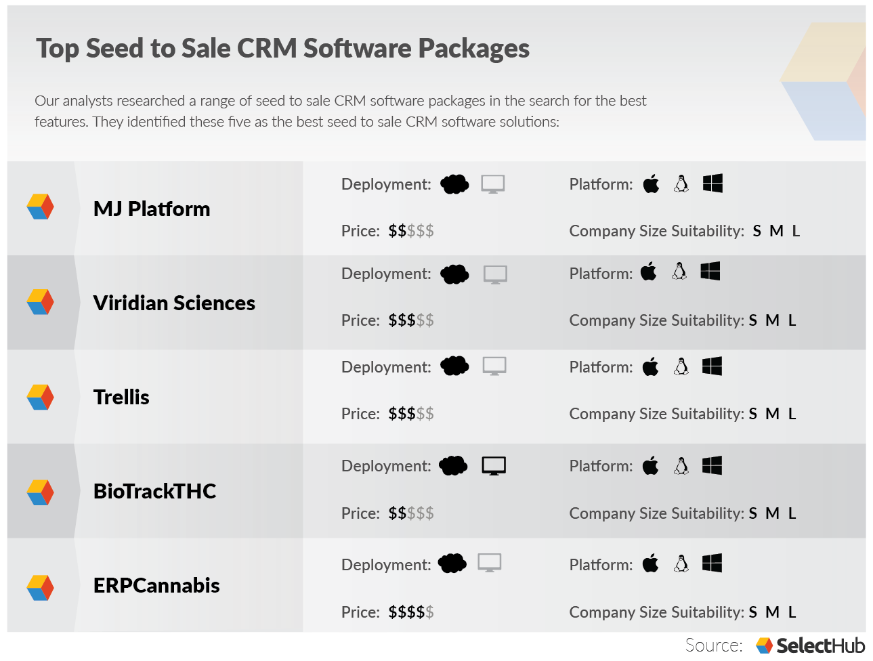Click the desktop monitor icon for BioTrackTHC
873x661 pixels.
(x=494, y=465)
